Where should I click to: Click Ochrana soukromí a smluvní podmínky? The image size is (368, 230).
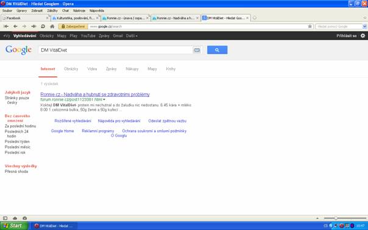(x=154, y=131)
